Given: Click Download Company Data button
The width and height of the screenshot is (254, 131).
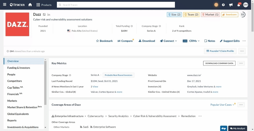Looking at the screenshot, I should 219,63.
